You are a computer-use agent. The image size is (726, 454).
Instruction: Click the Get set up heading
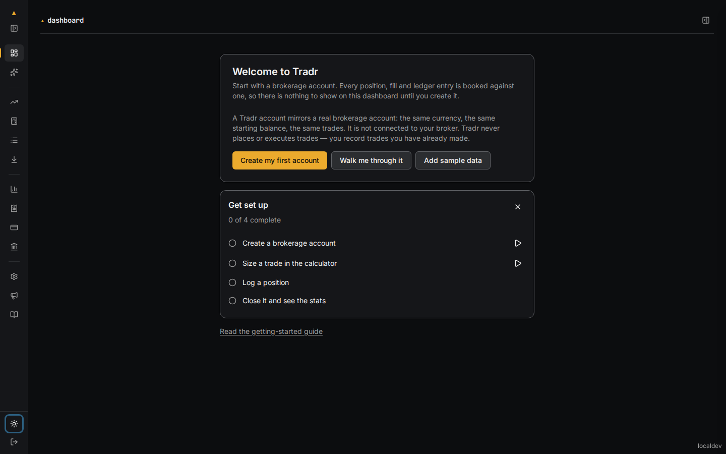coord(248,205)
